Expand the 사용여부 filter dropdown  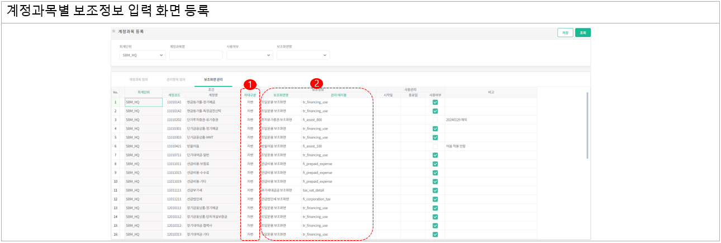click(249, 55)
